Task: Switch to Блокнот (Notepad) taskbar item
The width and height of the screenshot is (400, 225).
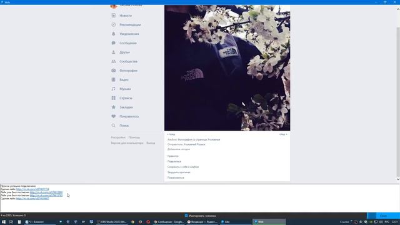Action: 40,222
